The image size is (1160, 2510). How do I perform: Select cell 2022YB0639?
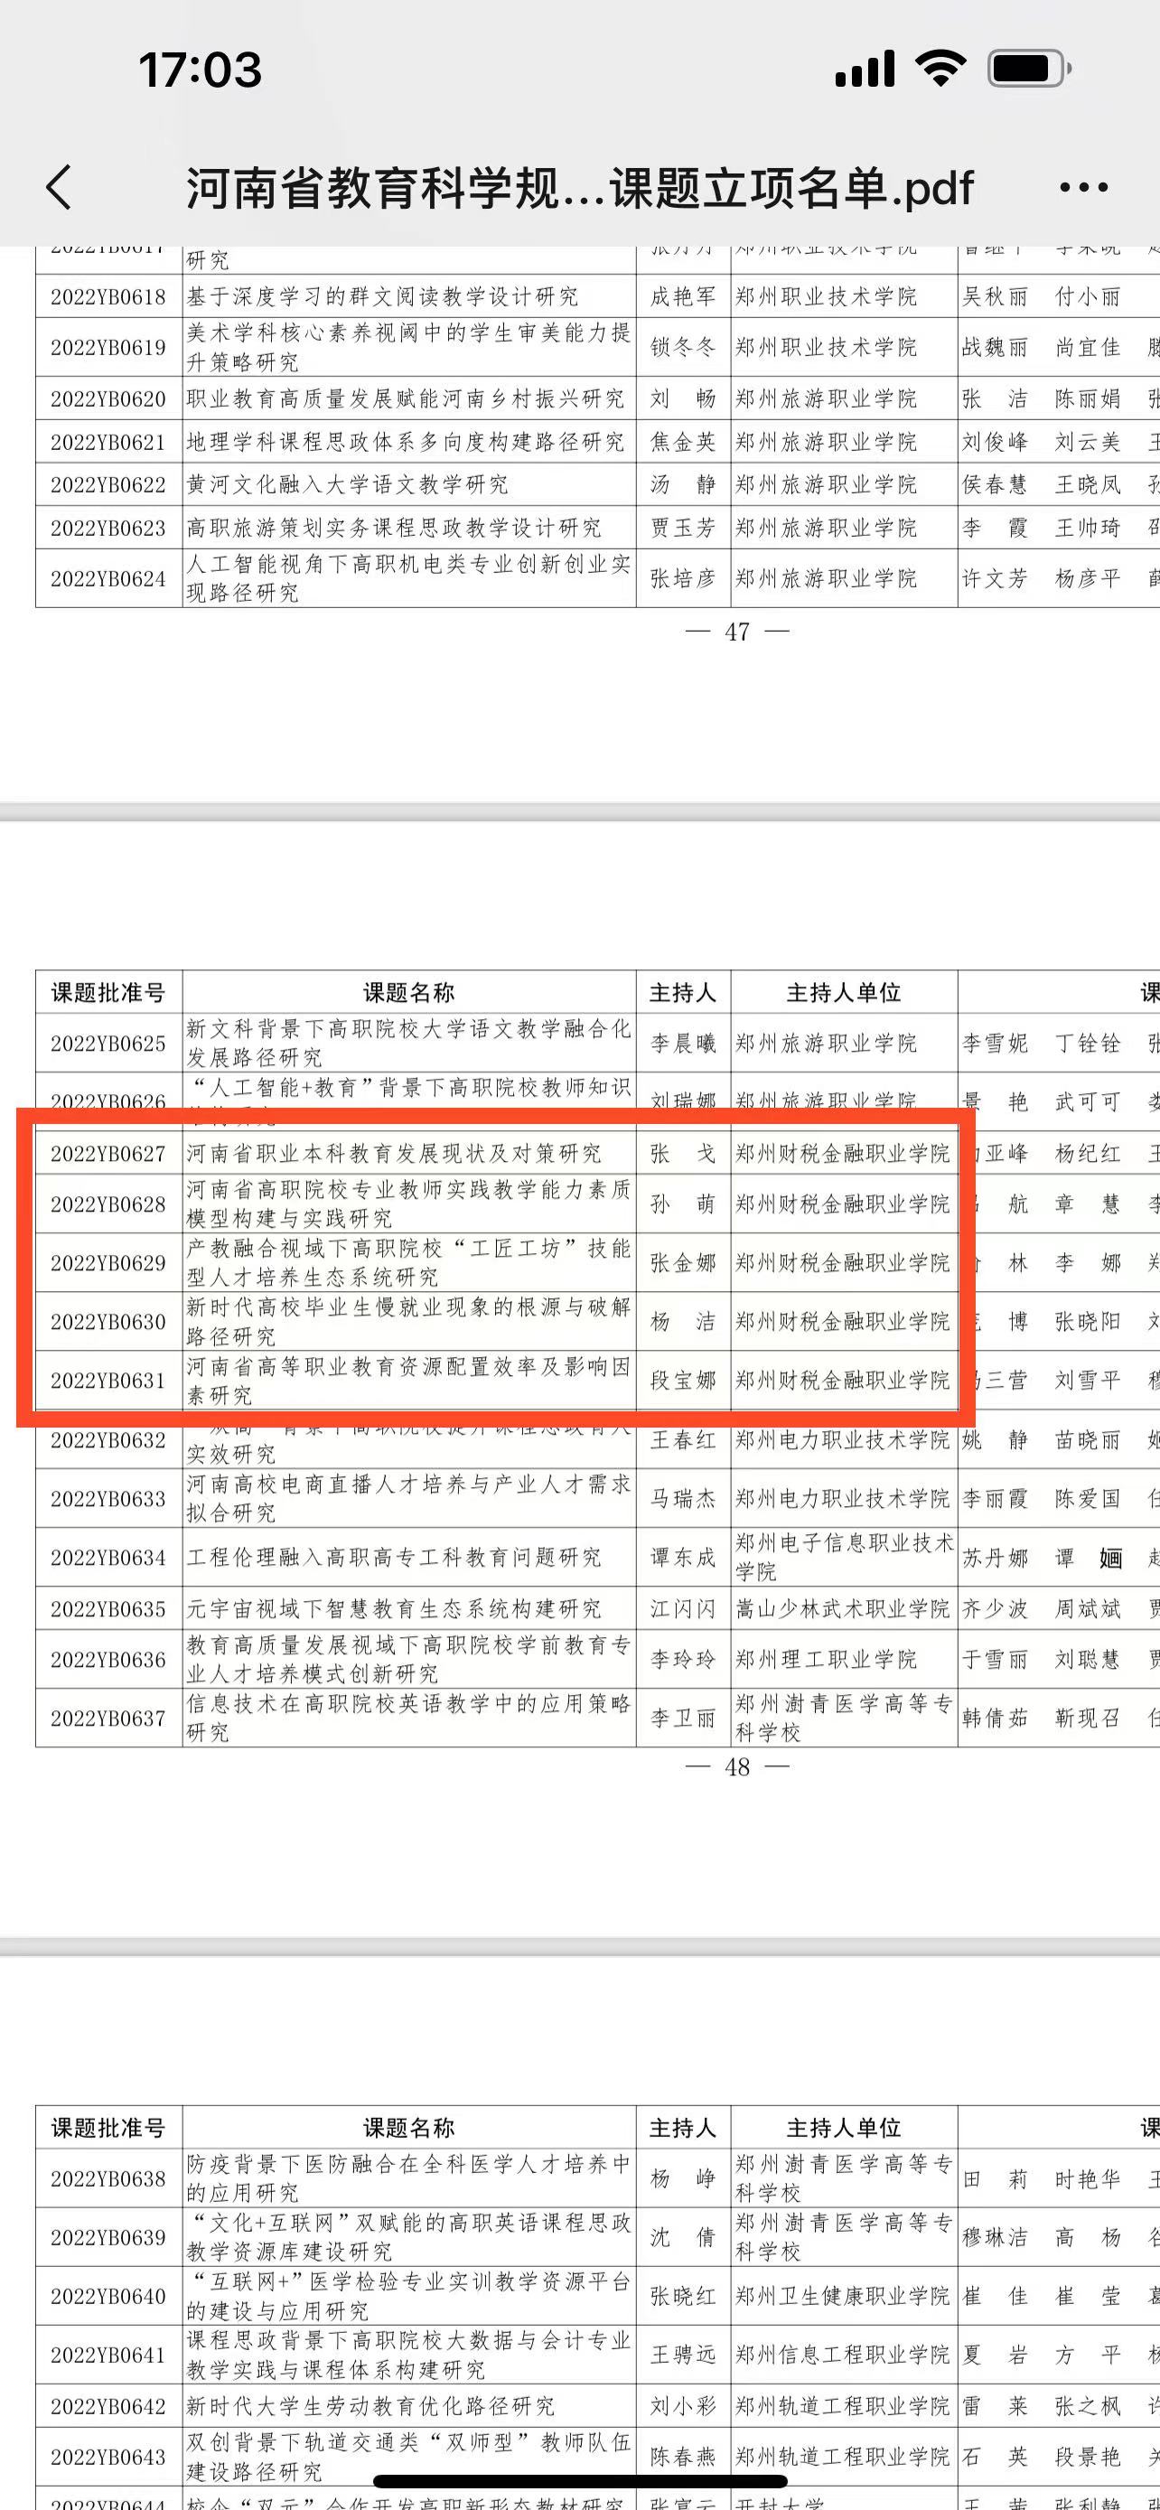click(x=108, y=2238)
